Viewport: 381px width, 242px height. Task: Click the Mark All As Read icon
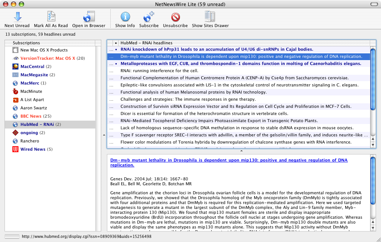tap(51, 17)
